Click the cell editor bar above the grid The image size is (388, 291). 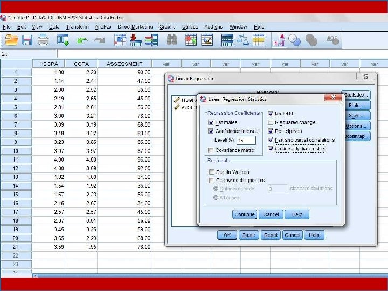coord(223,54)
